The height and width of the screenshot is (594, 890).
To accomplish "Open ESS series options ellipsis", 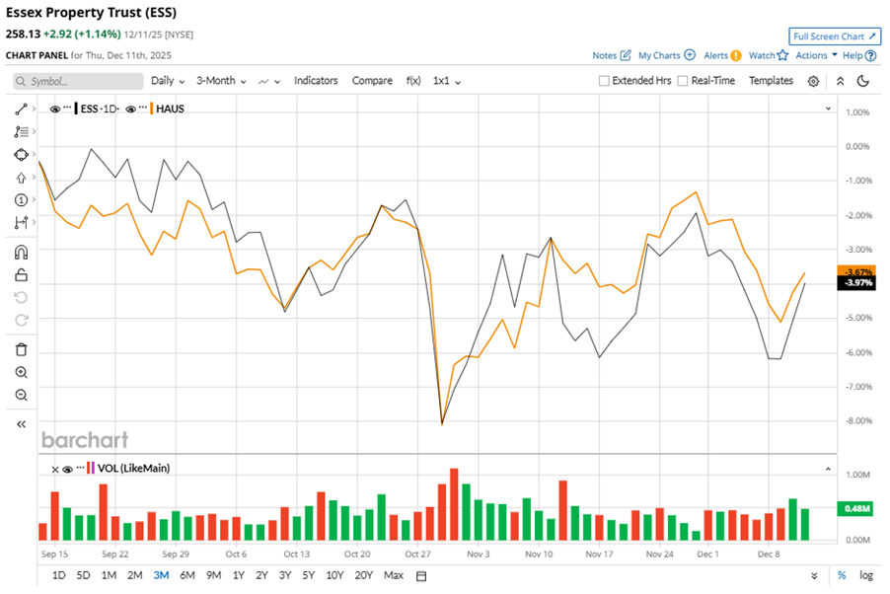I will (67, 108).
